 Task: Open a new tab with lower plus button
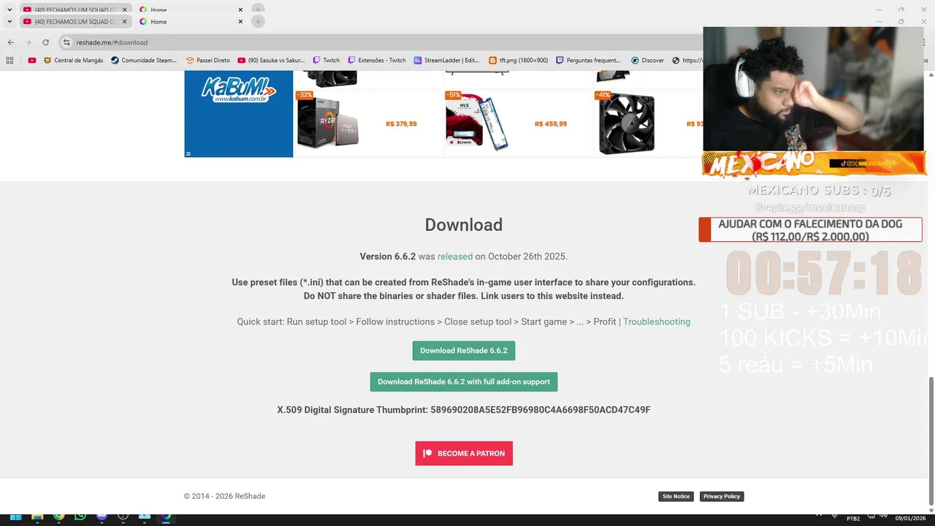pyautogui.click(x=258, y=22)
